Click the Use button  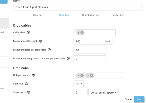click(139, 99)
